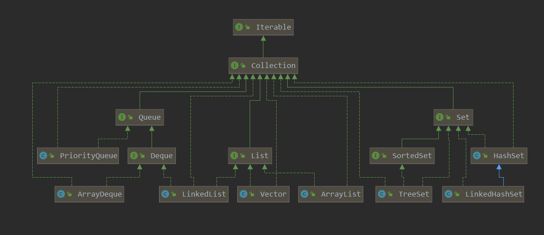Click the green lock icon on Queue
Viewport: 544px width, 235px height.
130,117
